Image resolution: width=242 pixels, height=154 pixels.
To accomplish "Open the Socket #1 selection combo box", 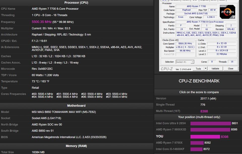I will coord(185,62).
